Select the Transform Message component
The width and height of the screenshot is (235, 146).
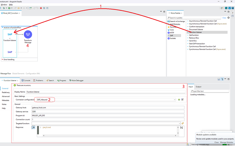point(28,34)
